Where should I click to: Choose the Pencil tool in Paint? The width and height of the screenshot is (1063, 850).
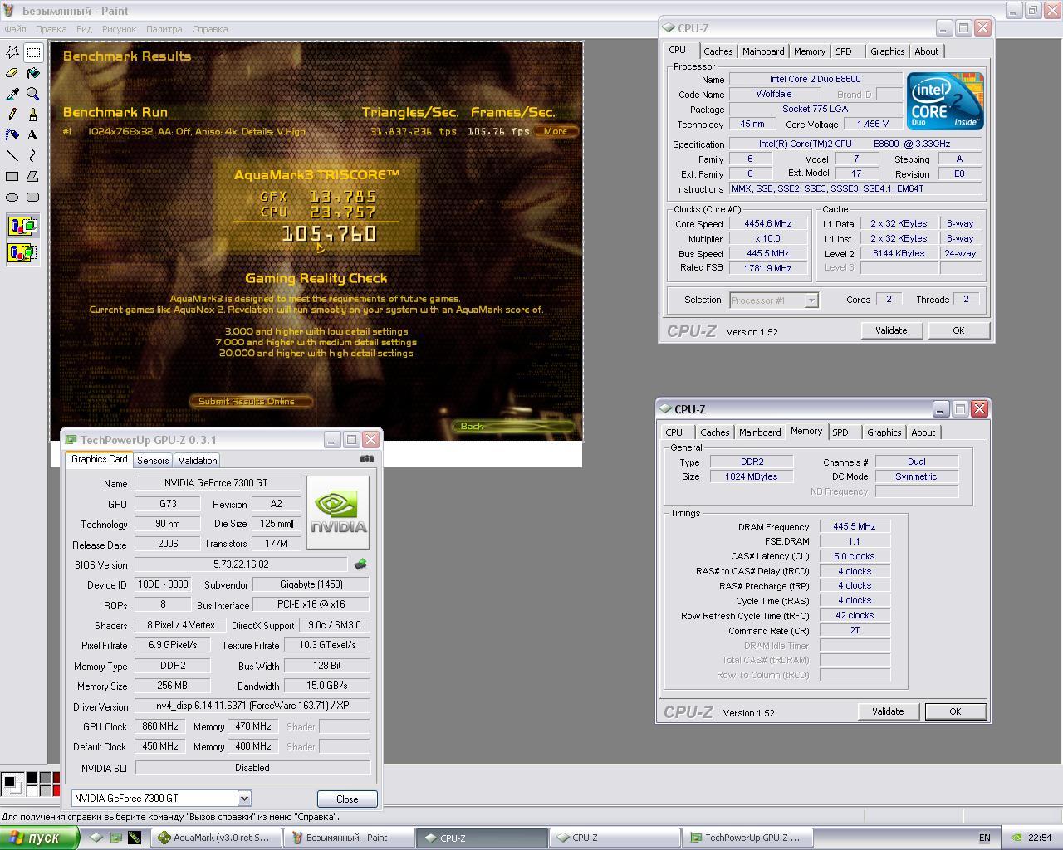tap(12, 114)
